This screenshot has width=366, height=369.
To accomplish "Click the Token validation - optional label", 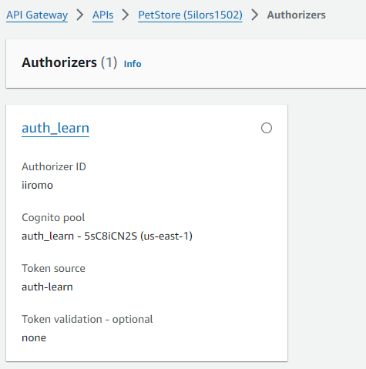I will [87, 319].
